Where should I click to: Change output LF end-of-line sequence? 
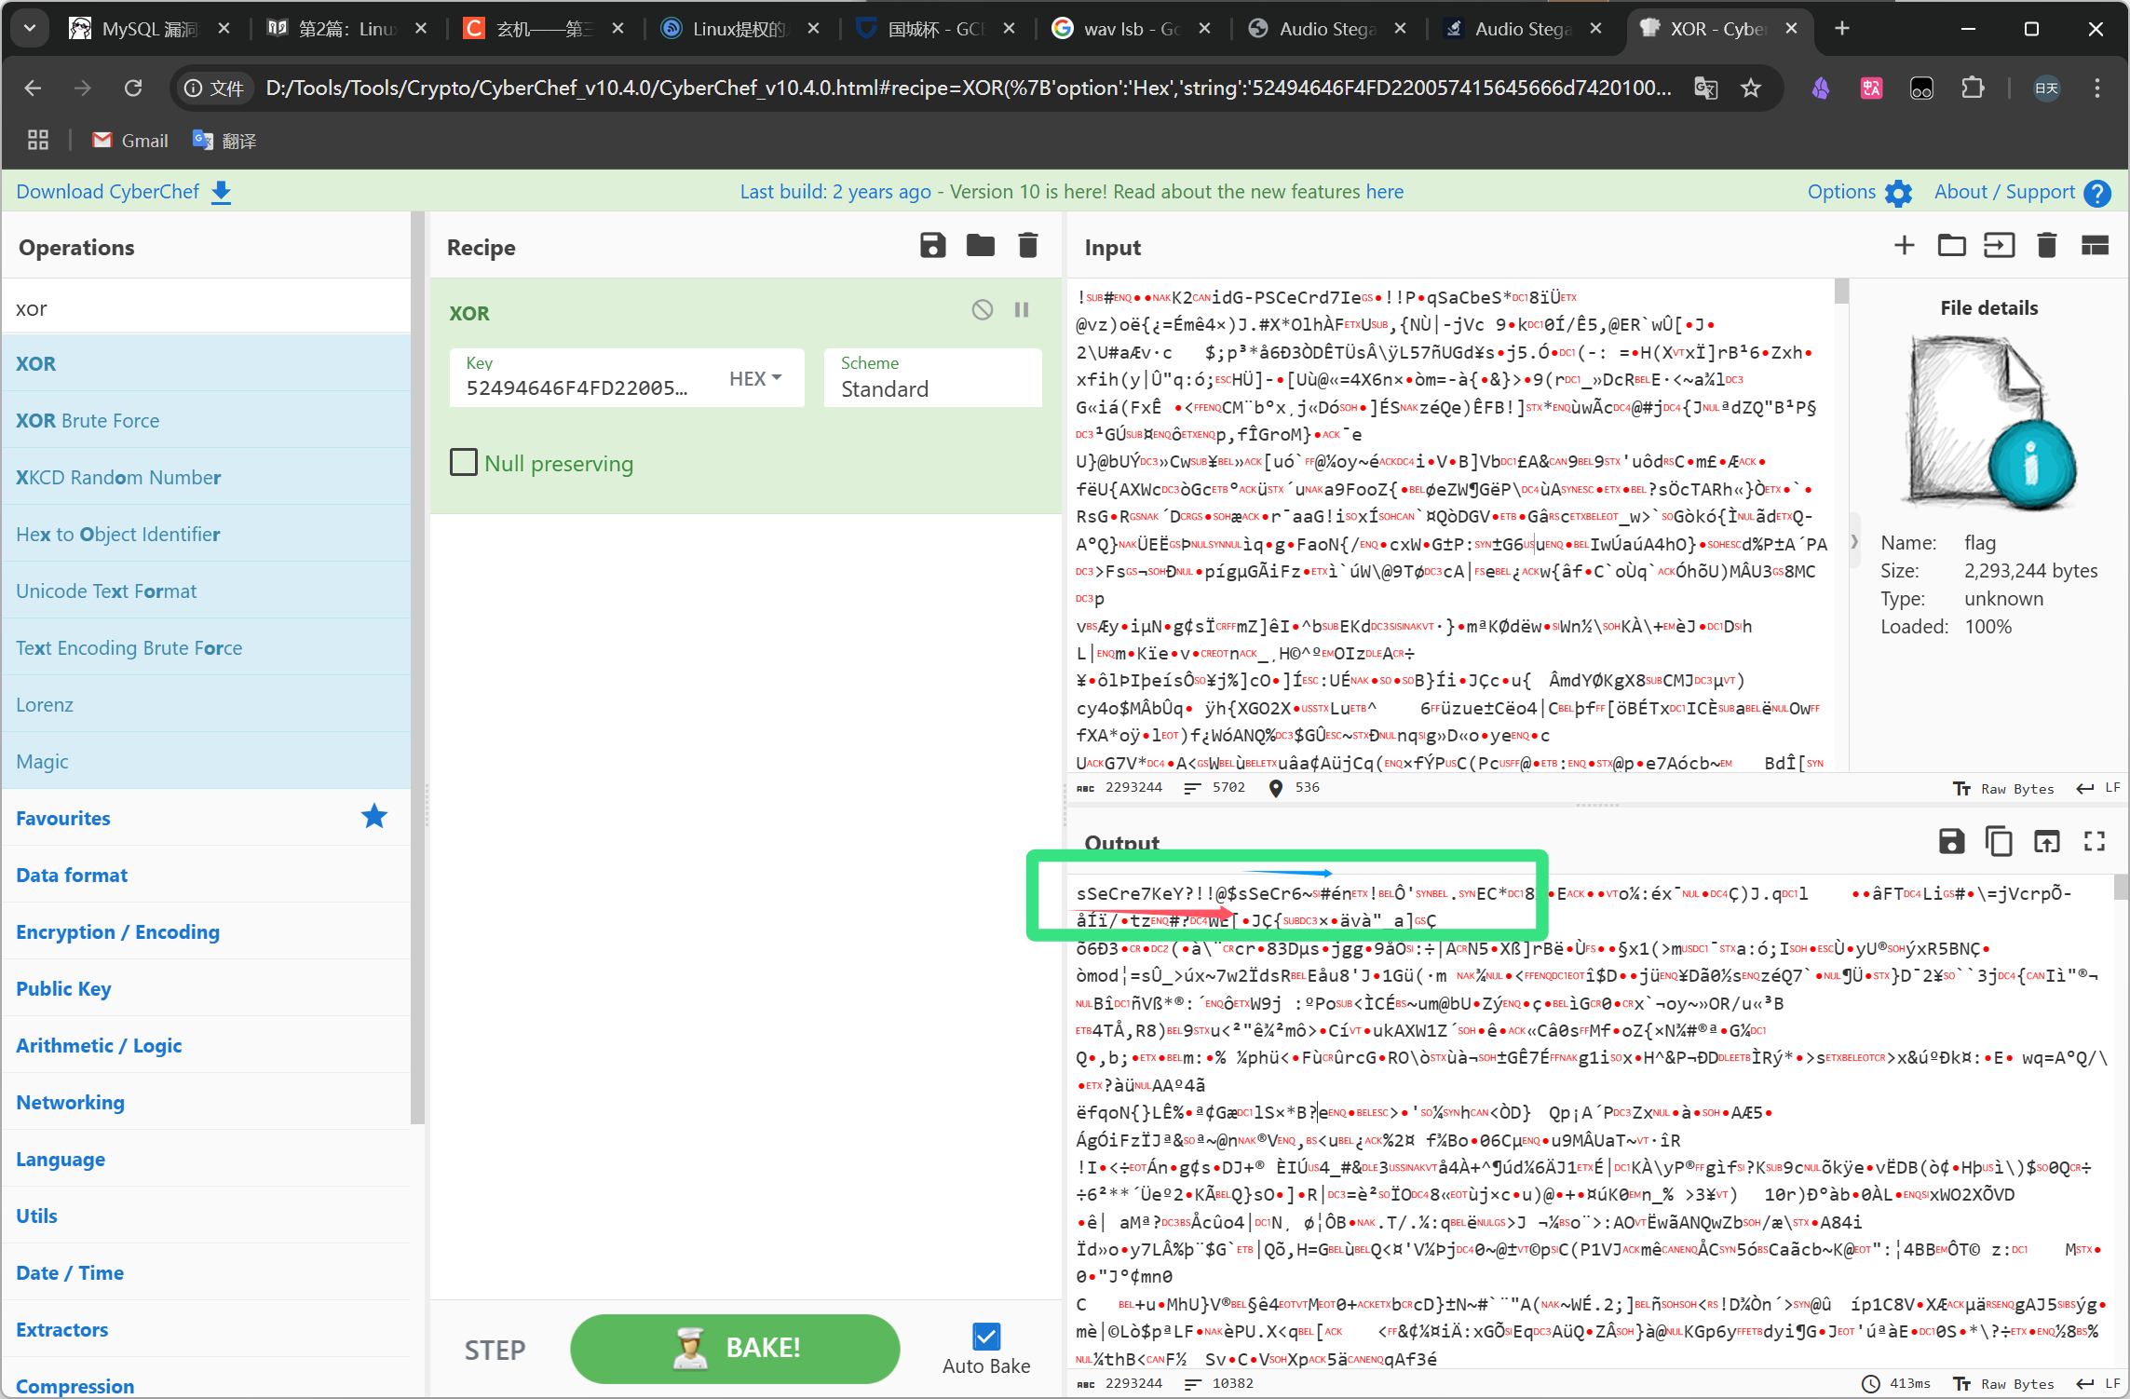pos(2097,1383)
